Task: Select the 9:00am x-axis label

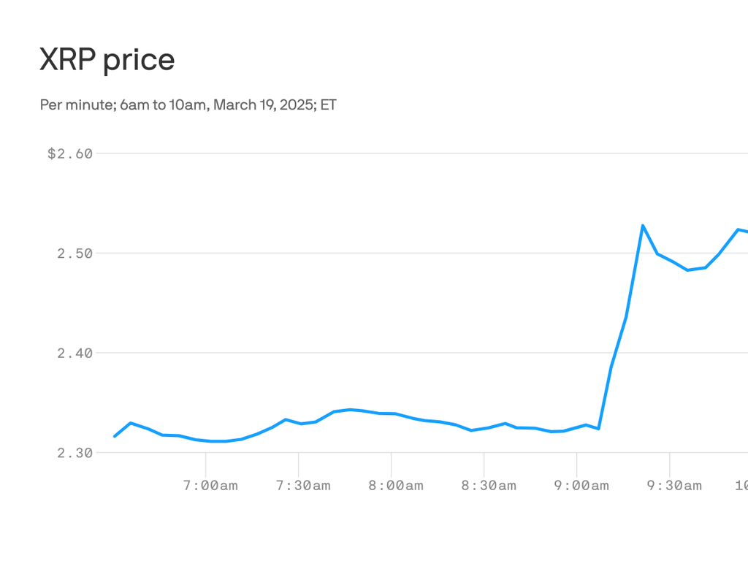Action: 580,486
